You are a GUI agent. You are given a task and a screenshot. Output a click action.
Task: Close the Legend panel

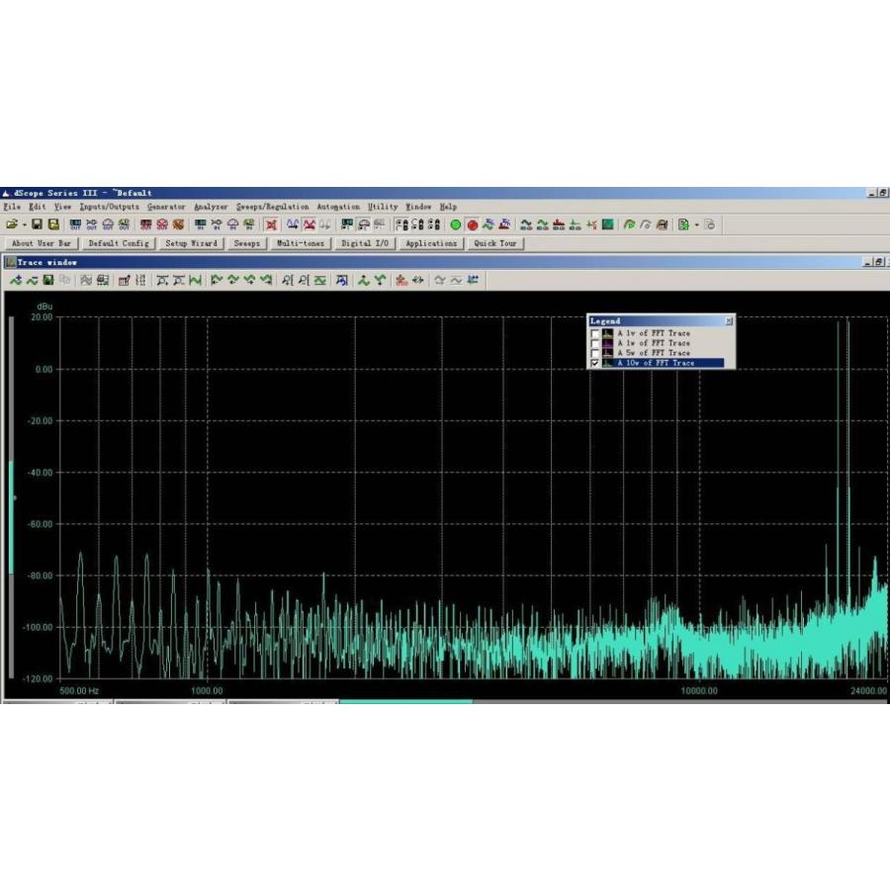coord(729,320)
